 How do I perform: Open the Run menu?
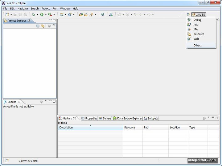pyautogui.click(x=55, y=9)
